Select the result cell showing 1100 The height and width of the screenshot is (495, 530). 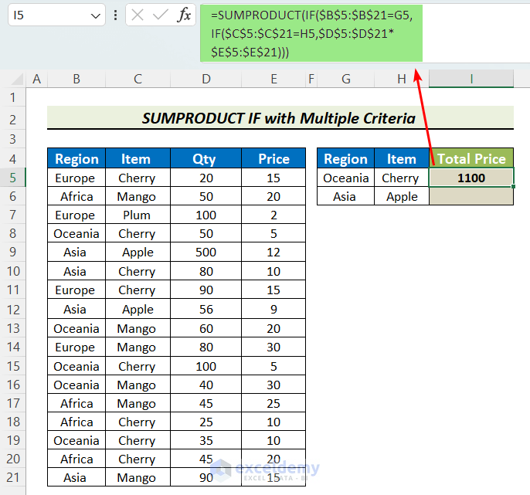471,178
